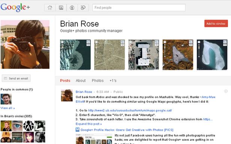This screenshot has width=231, height=144.
Task: Open the person in common avatar
Action: pos(6,99)
